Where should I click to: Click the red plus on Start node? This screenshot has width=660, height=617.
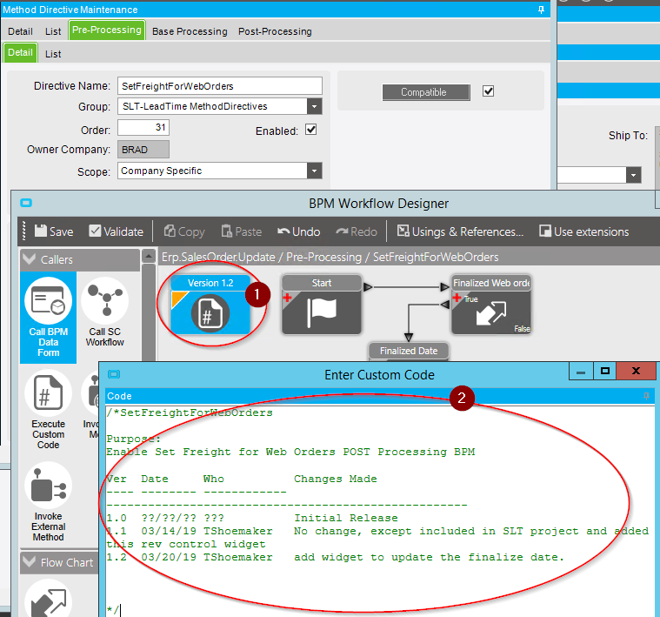(288, 298)
